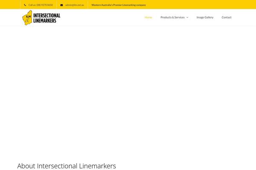Open the Image Gallery page
256x170 pixels.
pyautogui.click(x=205, y=17)
